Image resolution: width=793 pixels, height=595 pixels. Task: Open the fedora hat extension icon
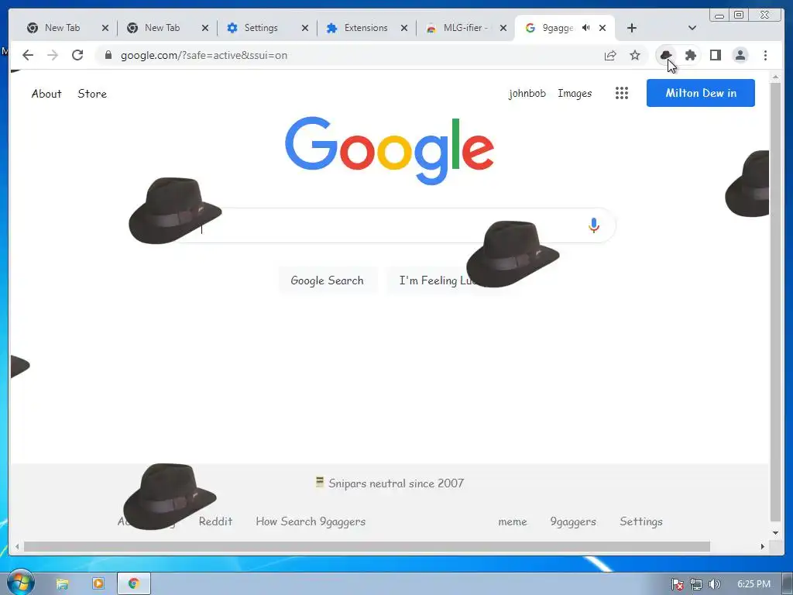666,55
